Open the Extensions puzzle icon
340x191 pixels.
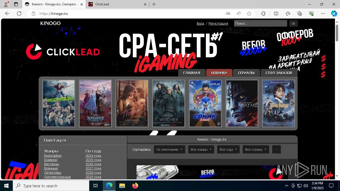click(x=263, y=14)
